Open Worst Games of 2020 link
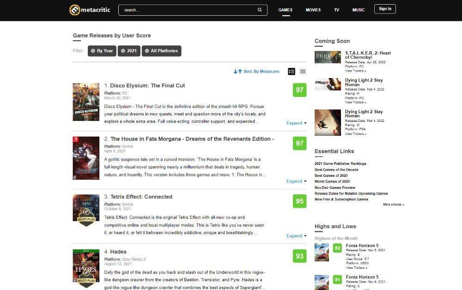 click(332, 181)
